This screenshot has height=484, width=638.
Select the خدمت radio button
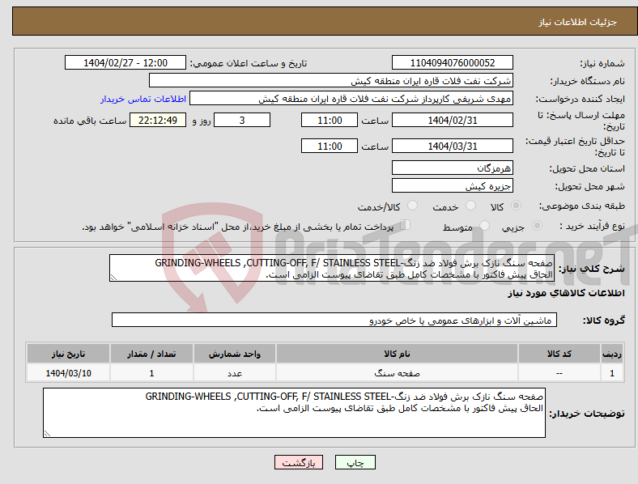(470, 206)
